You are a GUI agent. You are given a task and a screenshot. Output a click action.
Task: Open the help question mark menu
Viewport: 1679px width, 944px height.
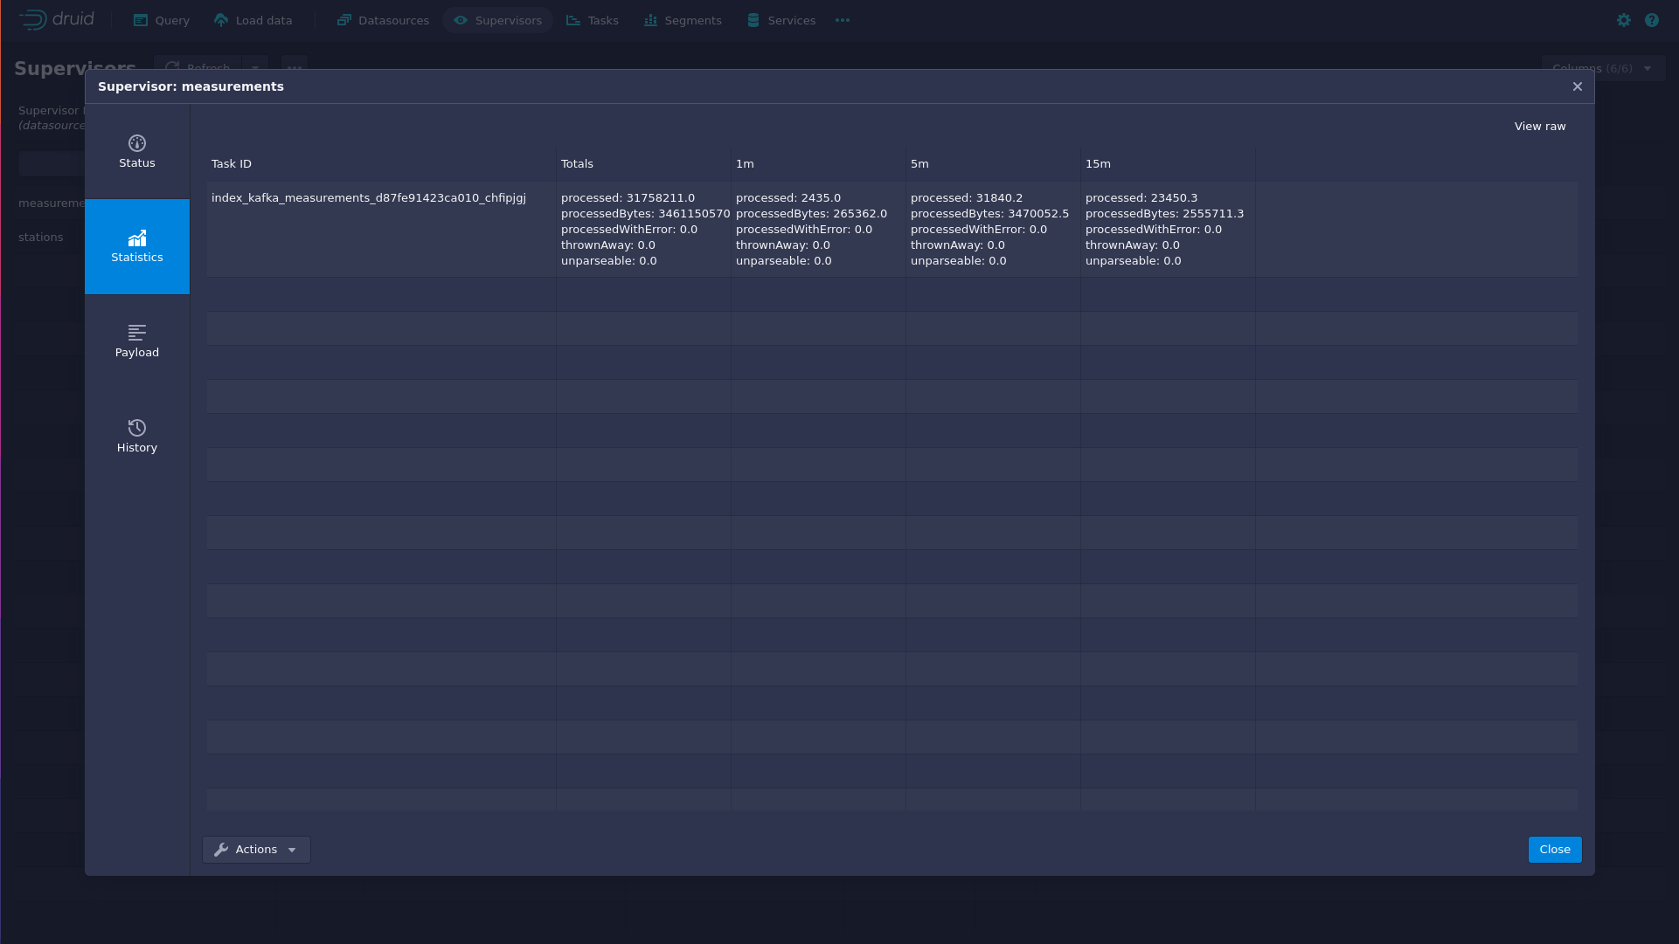(1652, 20)
